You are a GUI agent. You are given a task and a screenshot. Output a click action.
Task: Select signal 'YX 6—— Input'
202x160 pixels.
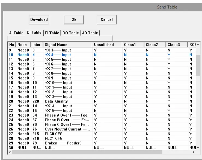[58, 64]
